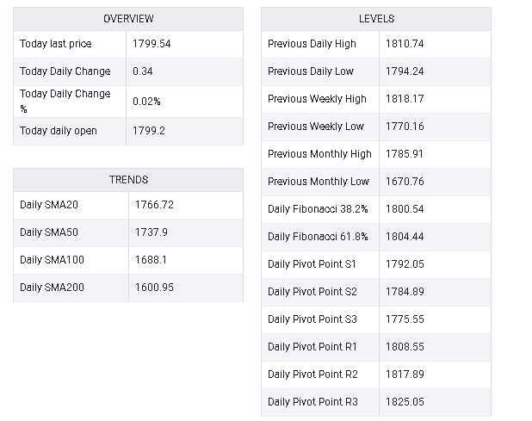Screen dimensions: 532x421
Task: Click the Previous Weekly High label
Action: [317, 99]
